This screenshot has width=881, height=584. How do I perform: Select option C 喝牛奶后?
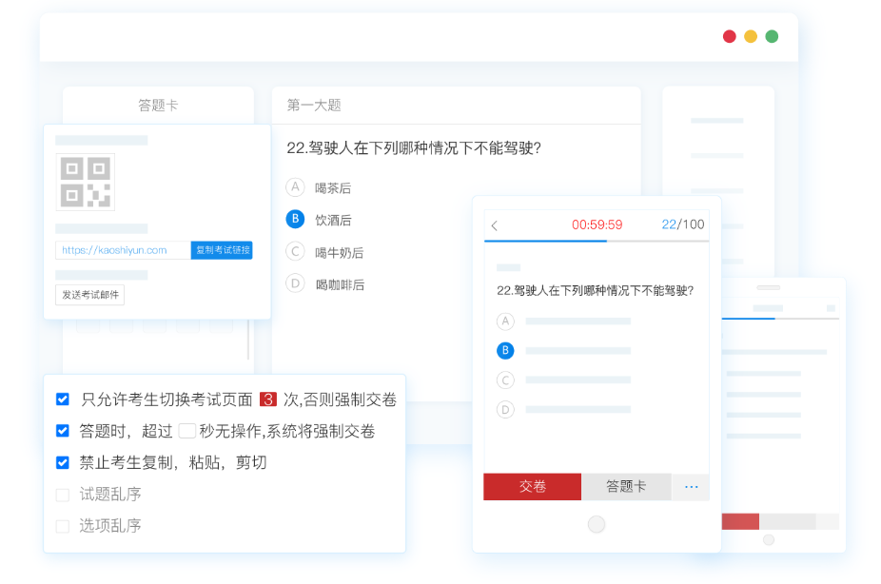point(295,251)
